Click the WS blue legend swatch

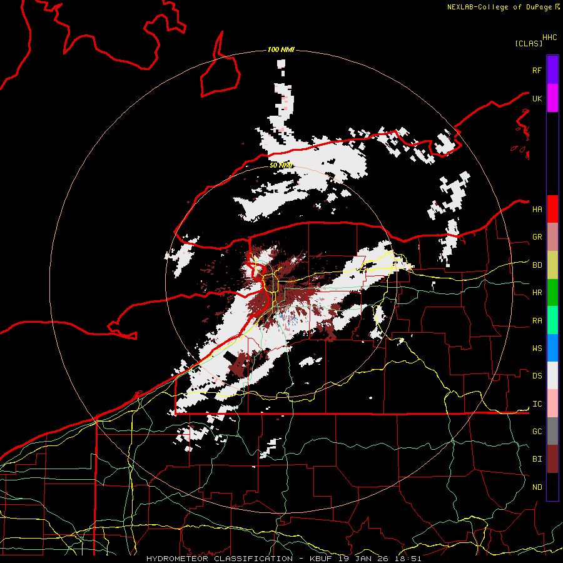pos(552,348)
